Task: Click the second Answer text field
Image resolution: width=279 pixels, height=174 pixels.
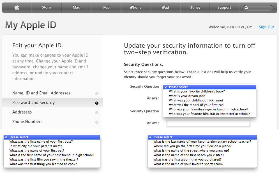Action: pos(208,124)
